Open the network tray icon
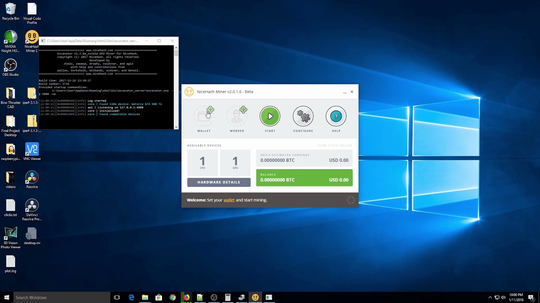 pyautogui.click(x=497, y=298)
